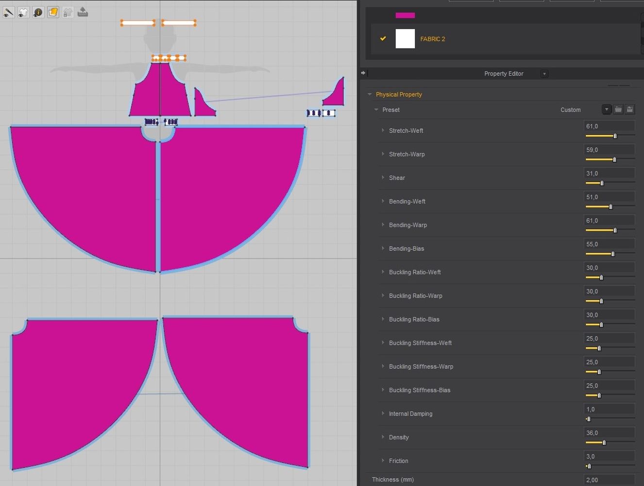This screenshot has width=644, height=486.
Task: Click the Thickness (mm) value field
Action: (609, 480)
